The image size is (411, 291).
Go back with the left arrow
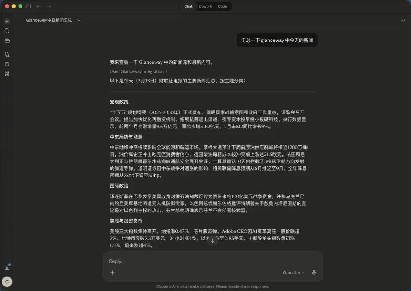point(39,6)
